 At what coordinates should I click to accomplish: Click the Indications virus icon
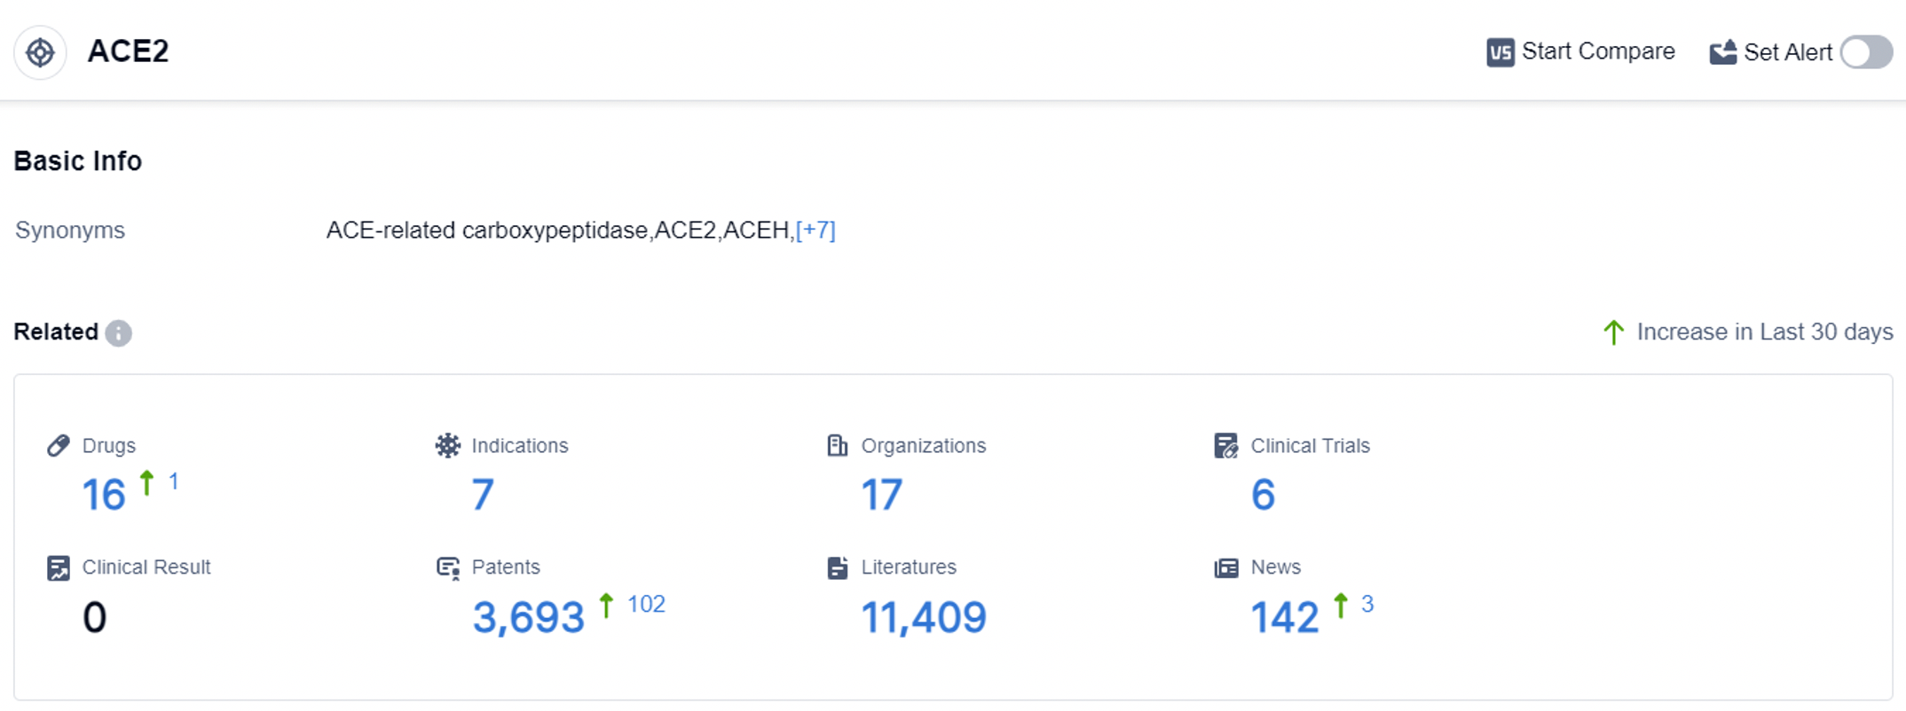click(448, 446)
